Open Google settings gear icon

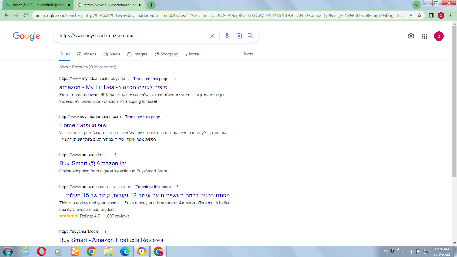tap(411, 36)
